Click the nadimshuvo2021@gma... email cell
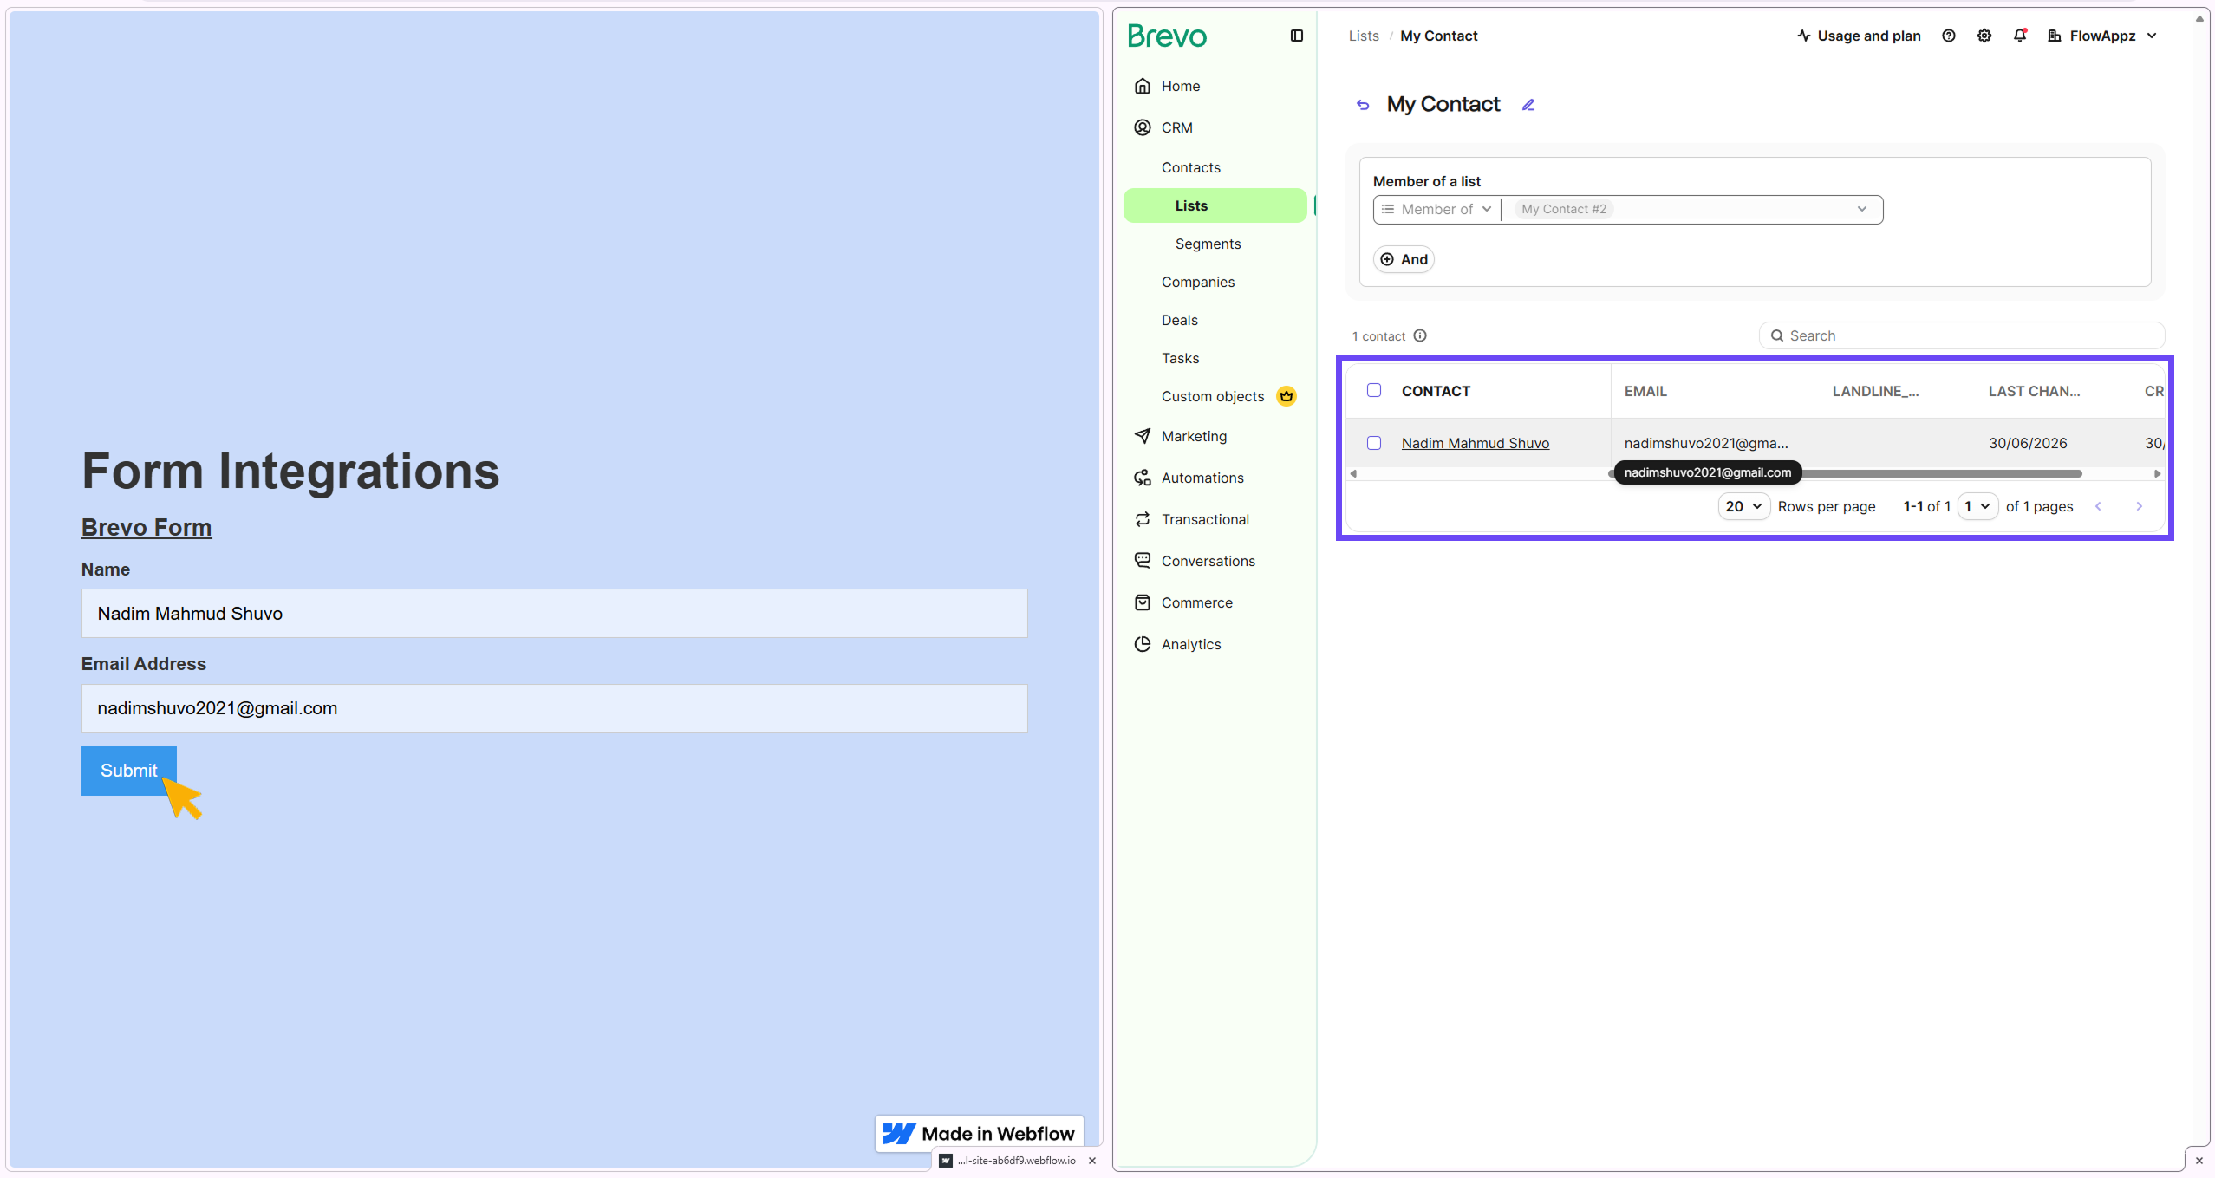This screenshot has width=2215, height=1178. point(1705,443)
